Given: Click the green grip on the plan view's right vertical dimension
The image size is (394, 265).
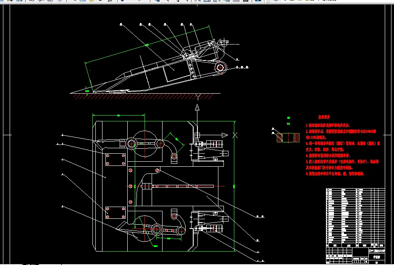Looking at the screenshot, I should click(234, 186).
